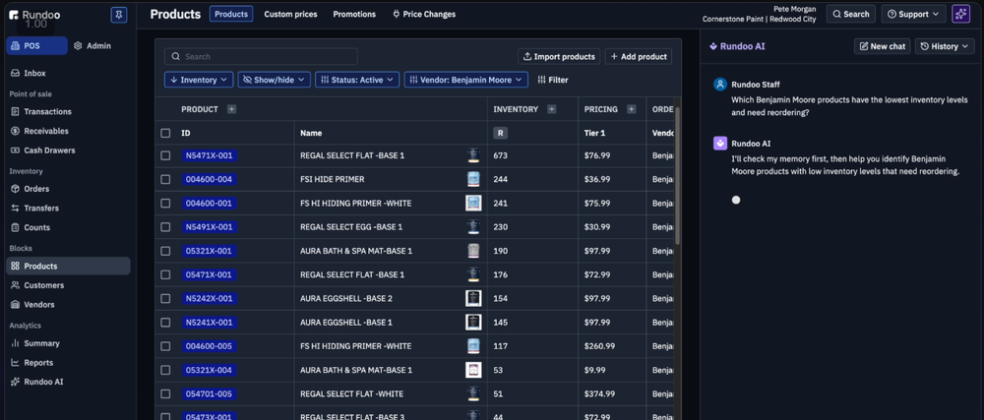Check the box for N5242X-001
This screenshot has width=984, height=420.
pos(165,298)
